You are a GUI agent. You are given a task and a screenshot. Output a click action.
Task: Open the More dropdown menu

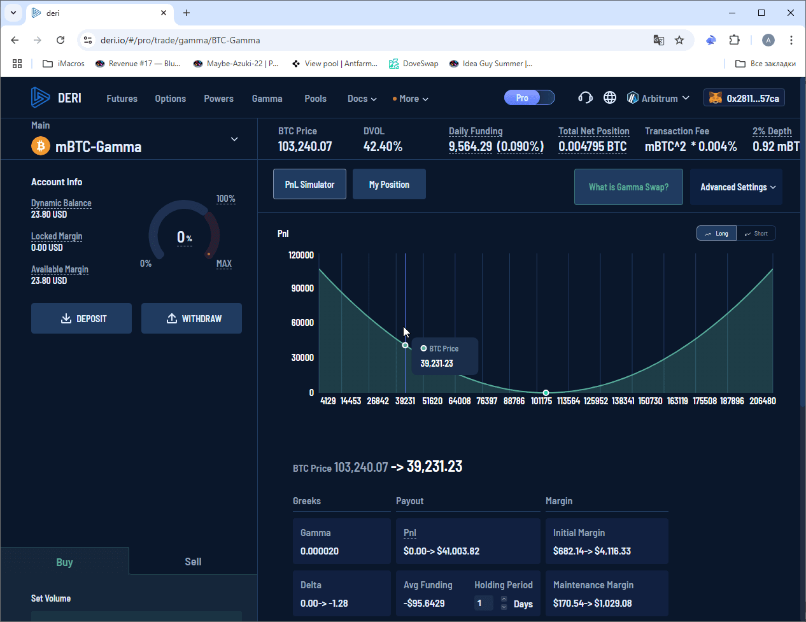(x=411, y=99)
